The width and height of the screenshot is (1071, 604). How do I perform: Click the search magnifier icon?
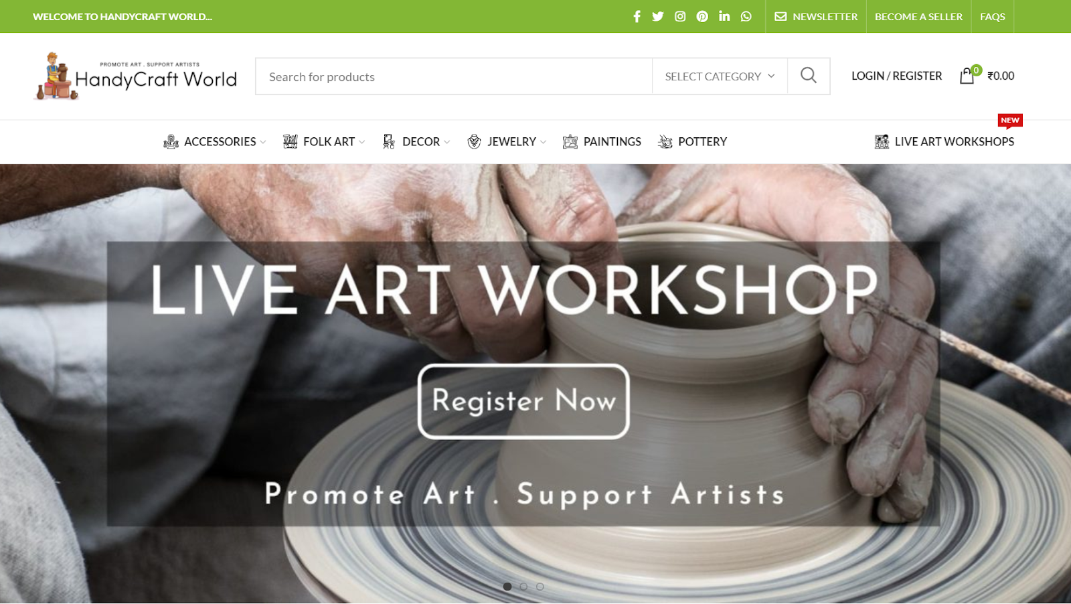tap(809, 76)
